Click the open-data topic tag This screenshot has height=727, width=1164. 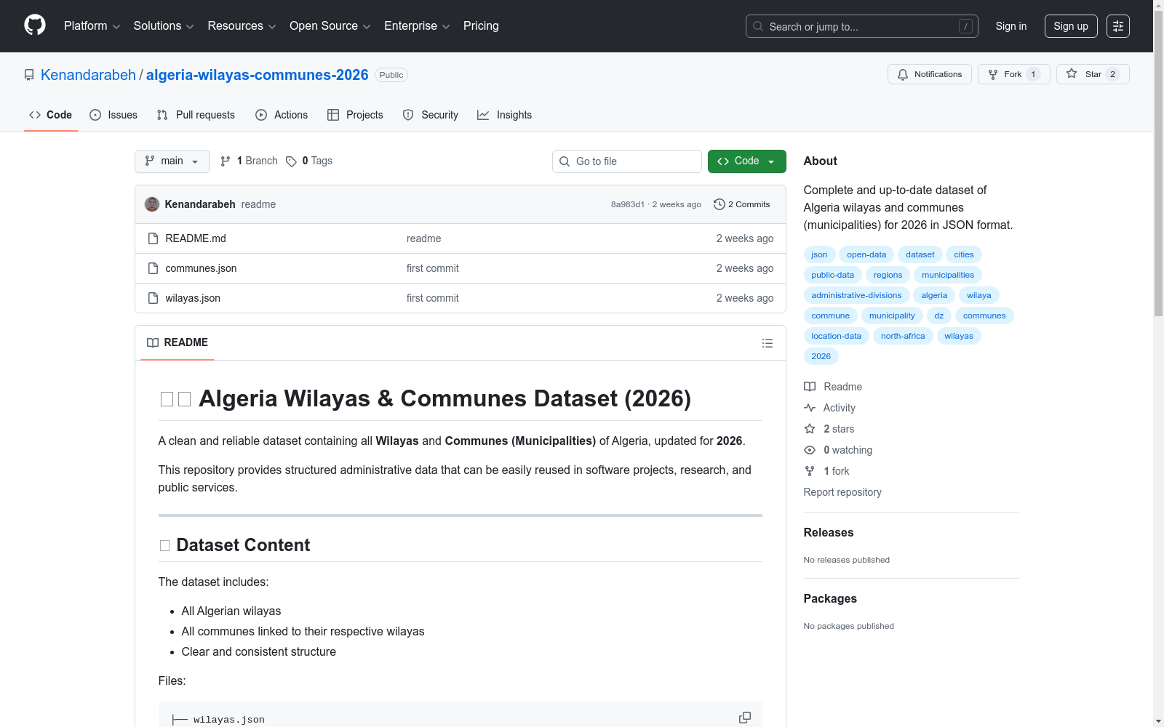coord(866,254)
